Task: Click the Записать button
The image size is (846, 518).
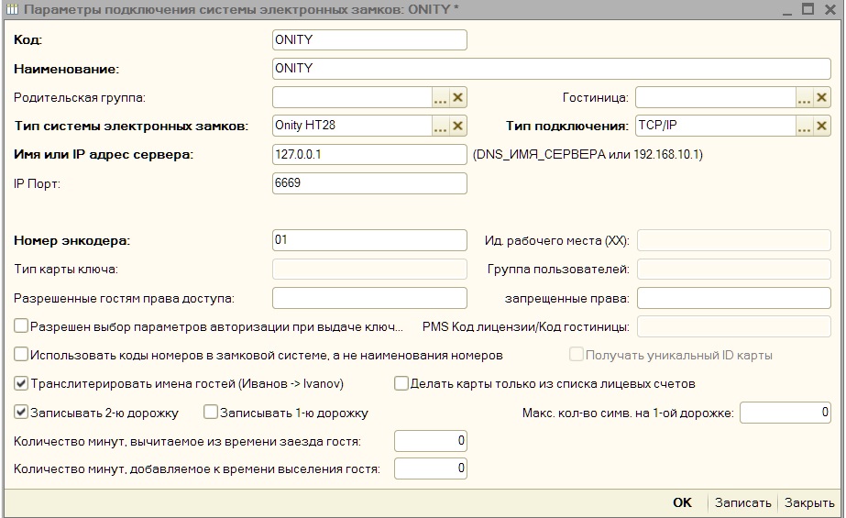Action: point(743,502)
